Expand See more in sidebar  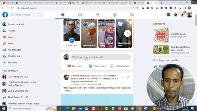(12, 62)
